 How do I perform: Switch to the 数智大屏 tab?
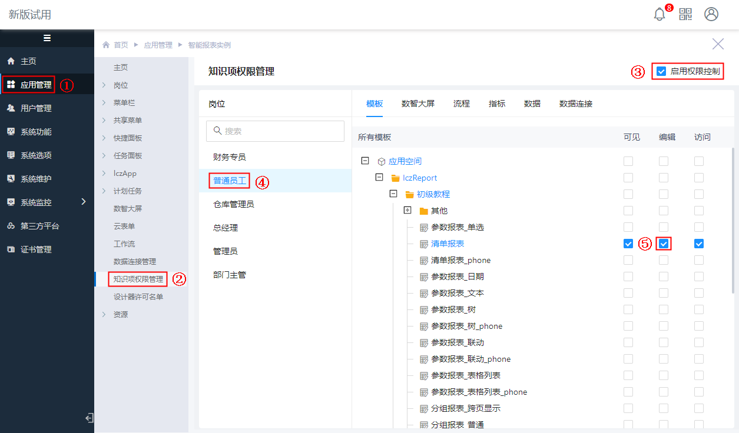point(418,104)
